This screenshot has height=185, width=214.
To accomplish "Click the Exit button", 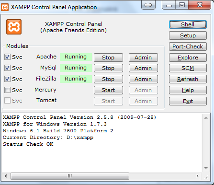I will tap(188, 101).
